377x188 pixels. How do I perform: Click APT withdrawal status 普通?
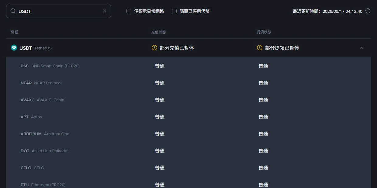(263, 117)
